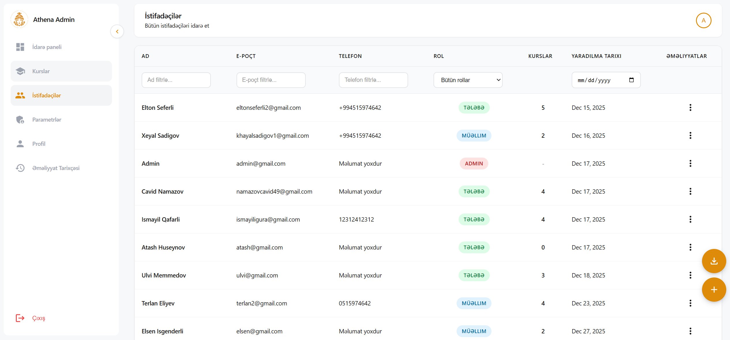
Task: Click the Telefon filtrlə phone filter field
Action: click(373, 80)
